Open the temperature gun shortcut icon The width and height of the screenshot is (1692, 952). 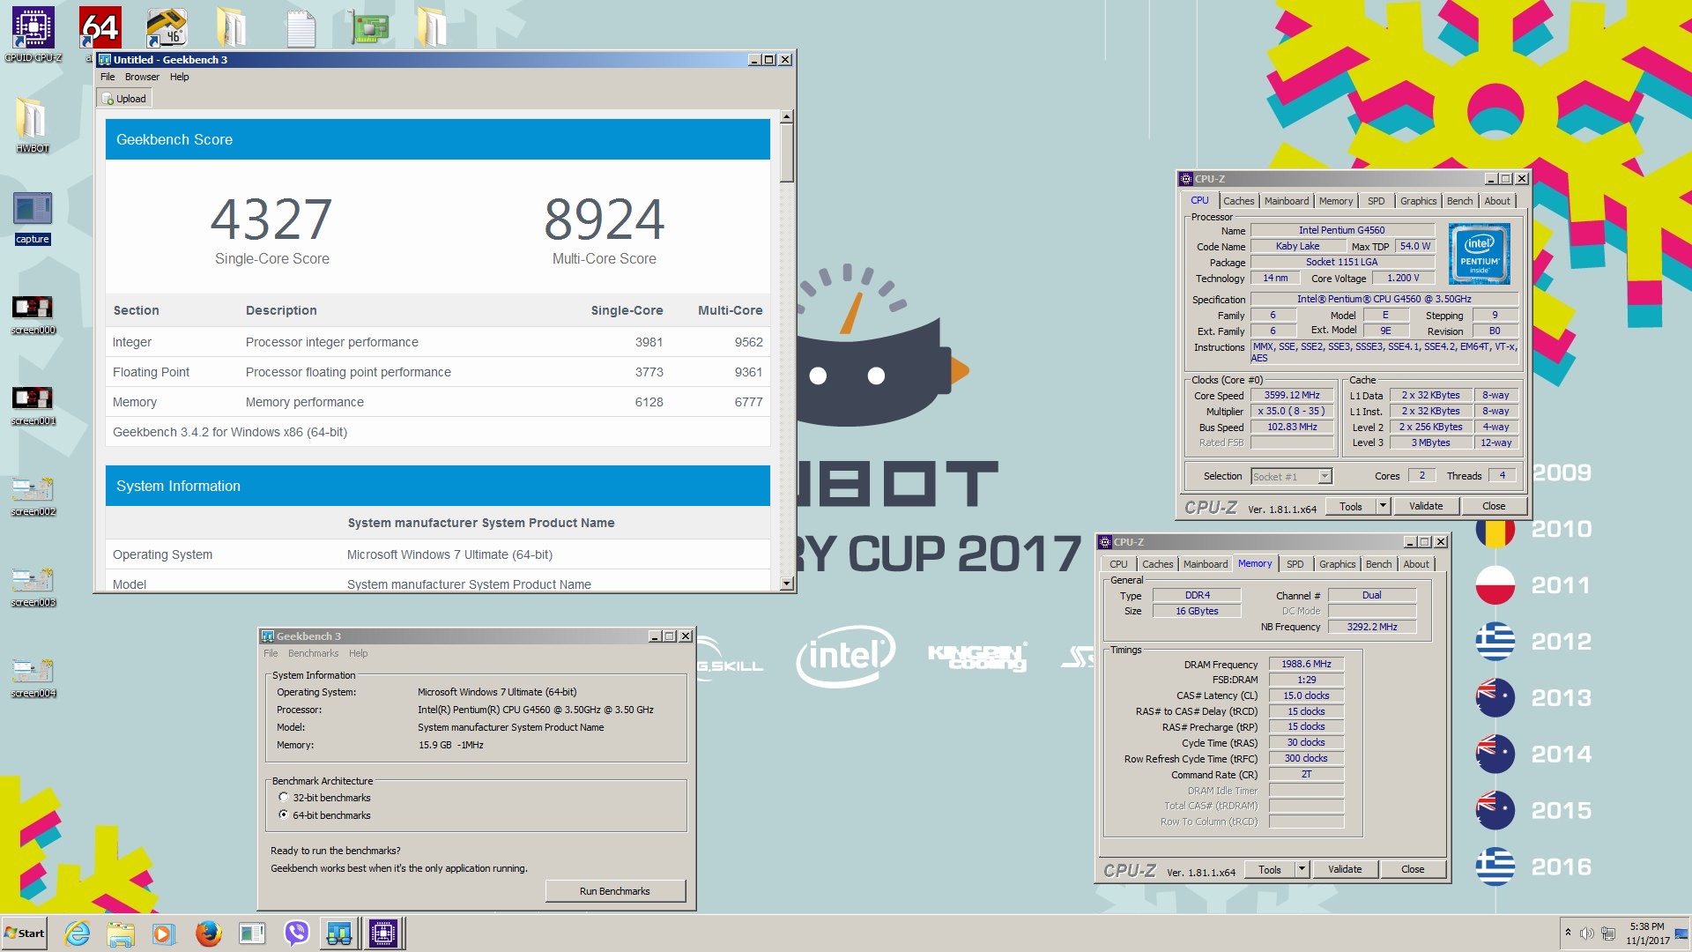[166, 28]
